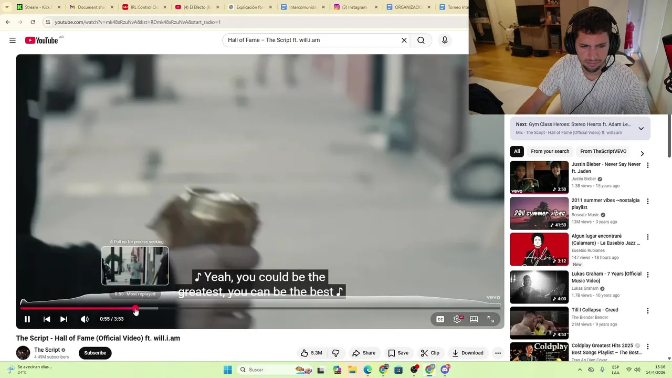Show hidden system tray icons
Viewport: 672px width, 378px height.
[x=580, y=370]
